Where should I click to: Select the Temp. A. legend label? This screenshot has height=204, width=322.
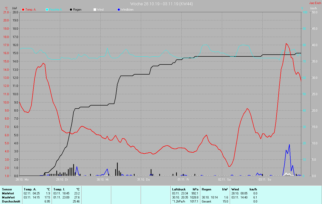click(x=31, y=10)
